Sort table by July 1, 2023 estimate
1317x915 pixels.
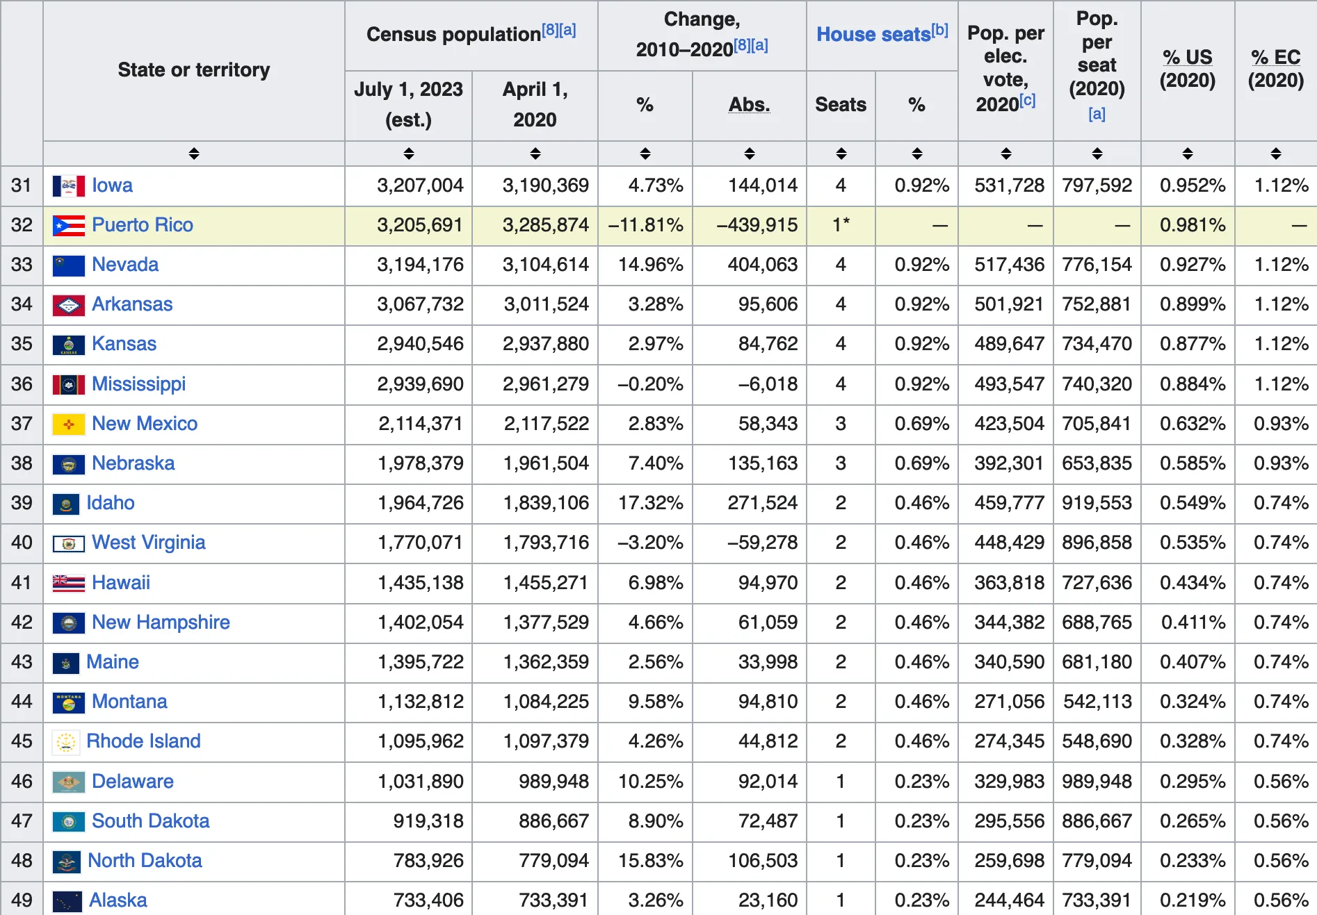(408, 154)
